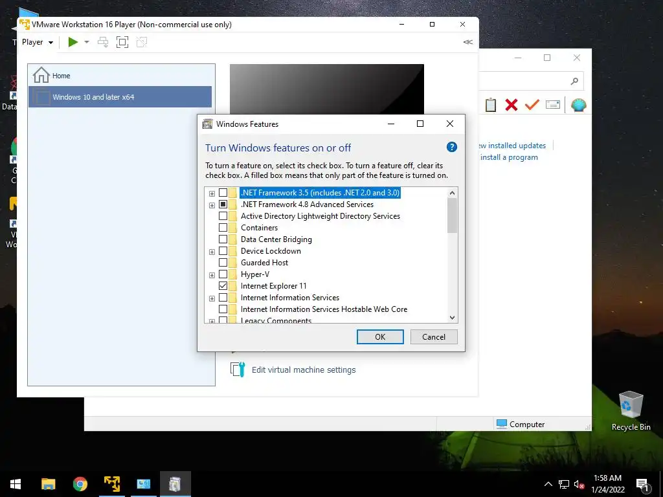Click the features list scrollbar thumb

click(x=452, y=215)
